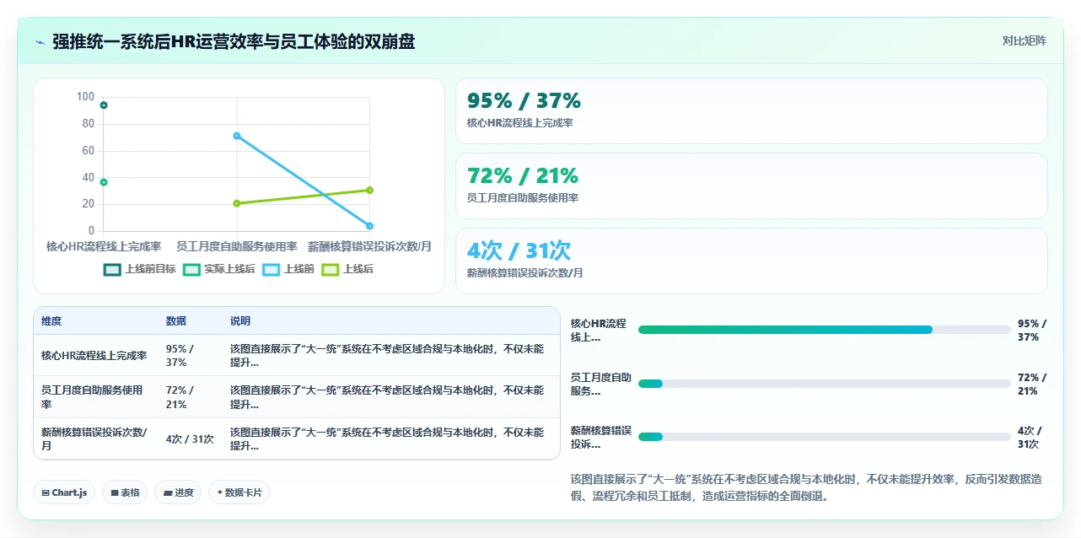Click the 表格 tag chip

click(x=125, y=492)
